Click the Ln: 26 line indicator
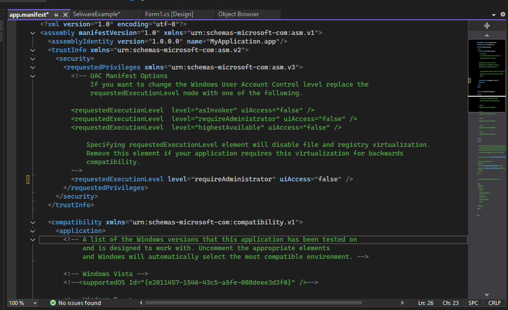Screen dimensions: 508x310 426,303
